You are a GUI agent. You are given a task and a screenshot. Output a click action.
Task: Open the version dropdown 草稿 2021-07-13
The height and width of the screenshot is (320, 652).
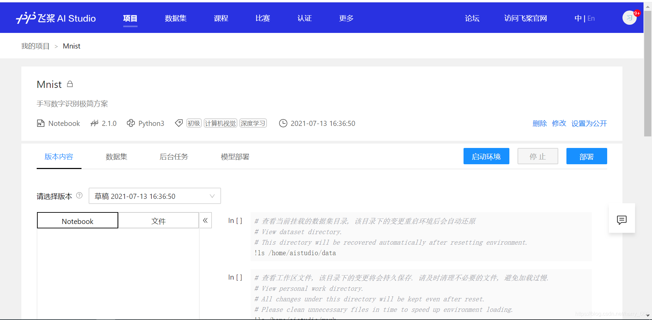pos(155,196)
